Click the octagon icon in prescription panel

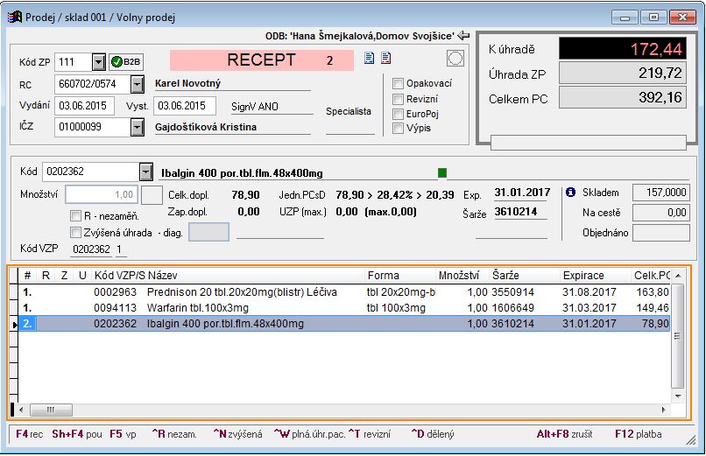pyautogui.click(x=455, y=59)
